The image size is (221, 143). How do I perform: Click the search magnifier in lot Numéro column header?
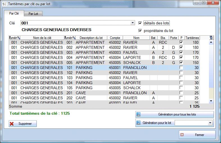74,38
